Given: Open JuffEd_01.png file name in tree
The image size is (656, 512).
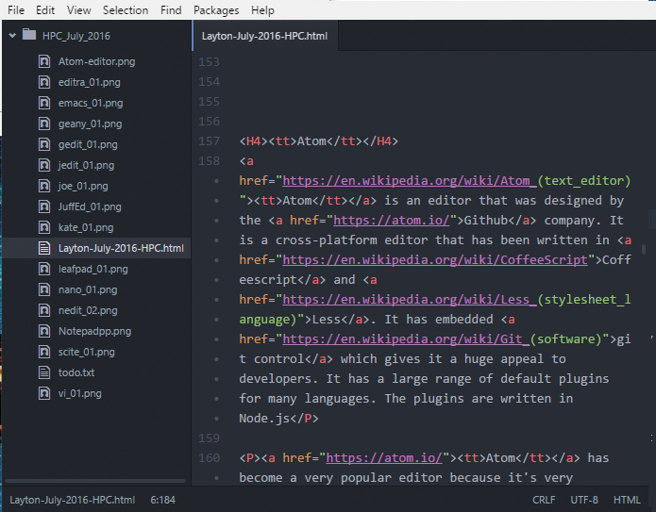Looking at the screenshot, I should click(90, 206).
